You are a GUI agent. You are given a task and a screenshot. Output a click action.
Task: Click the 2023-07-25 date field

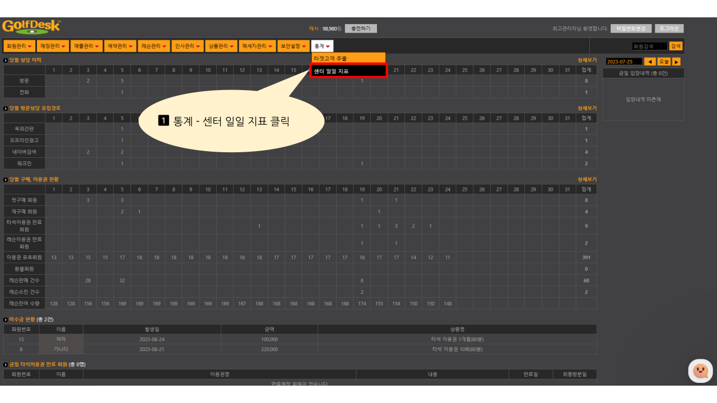[x=623, y=62]
